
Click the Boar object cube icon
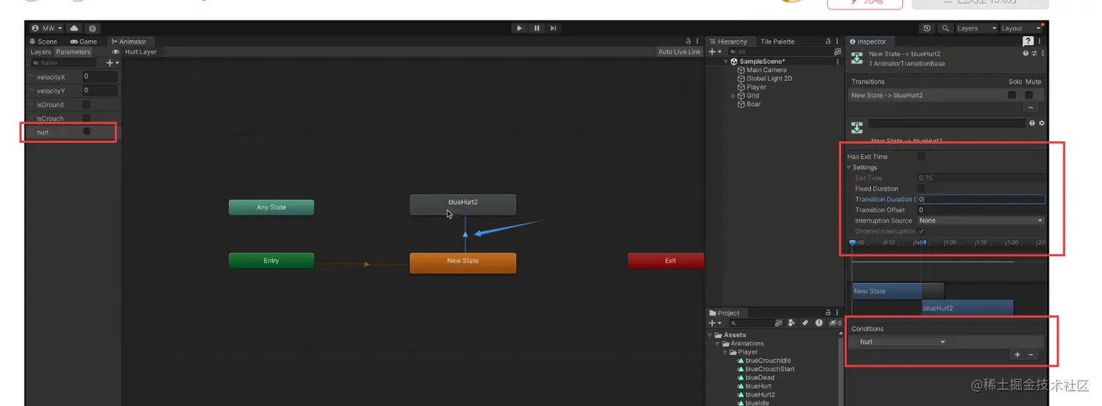coord(741,104)
